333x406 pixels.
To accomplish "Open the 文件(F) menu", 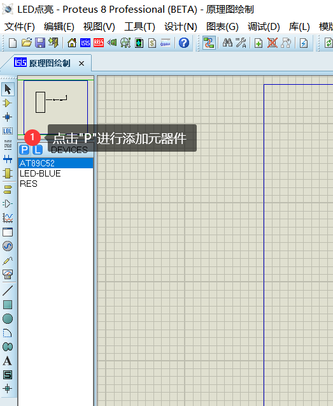I will (x=19, y=27).
